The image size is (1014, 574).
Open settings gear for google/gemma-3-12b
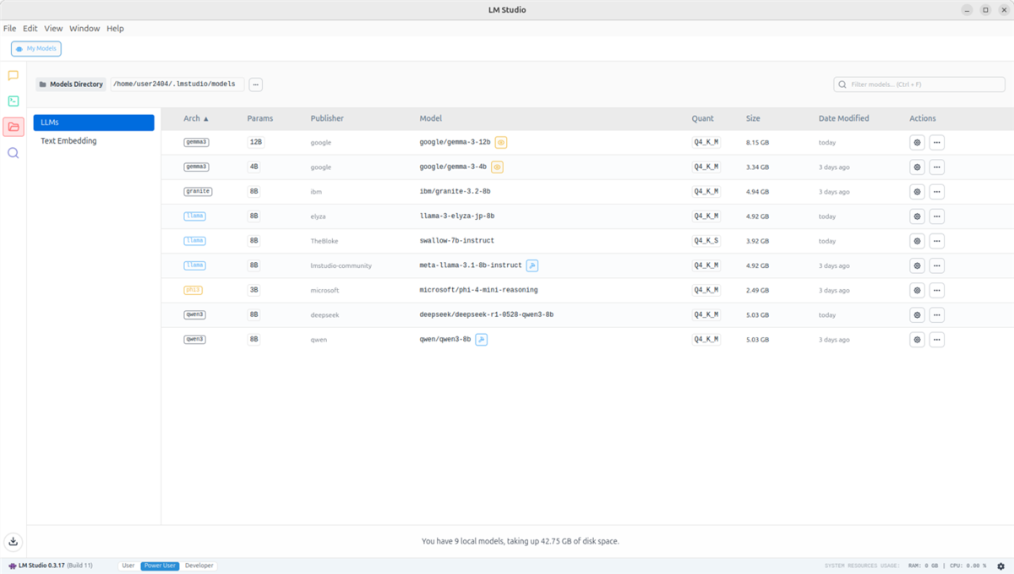(917, 142)
